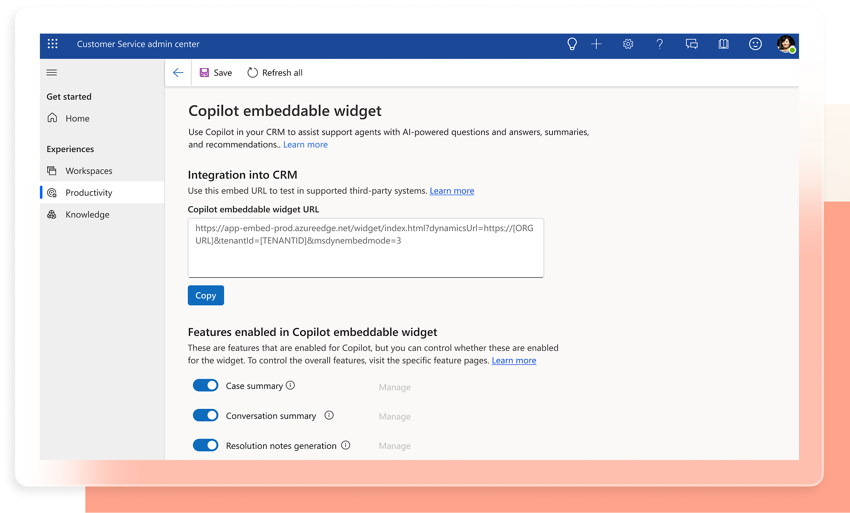Show info for Resolution notes generation
850x513 pixels.
[x=346, y=445]
